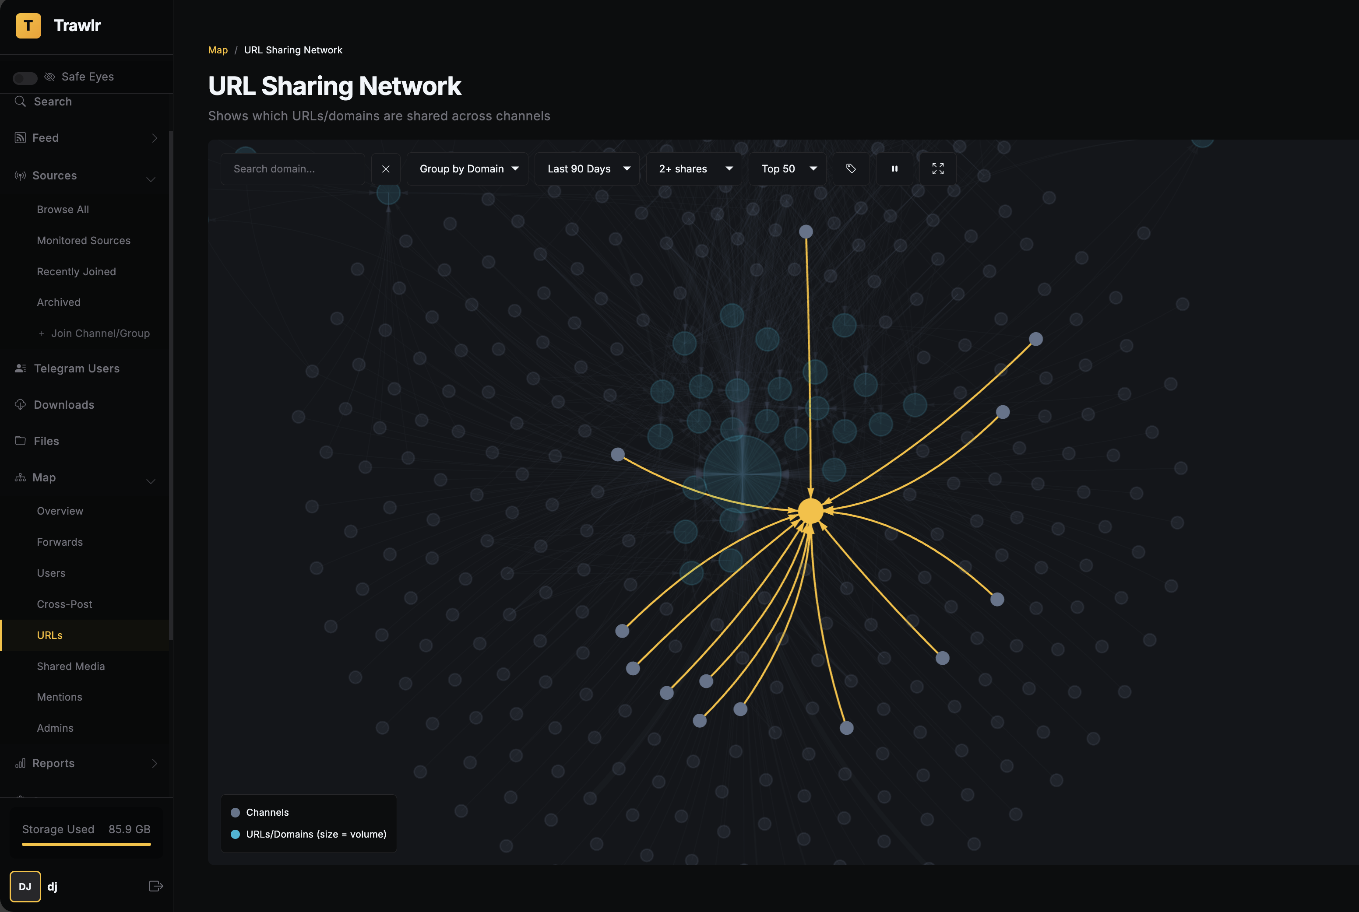
Task: Toggle Safe Eyes mode
Action: (25, 77)
